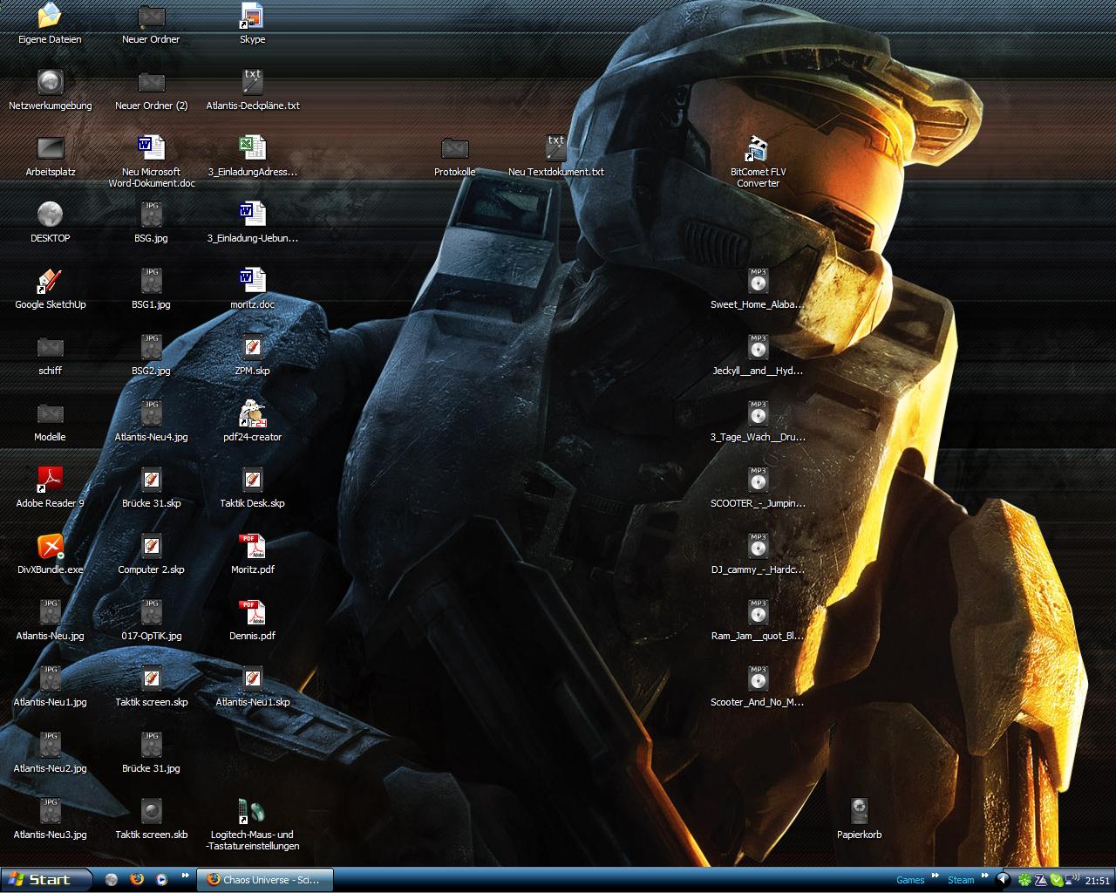Screen dimensions: 1116x893
Task: Select the pdf24-creator icon
Action: pos(252,414)
